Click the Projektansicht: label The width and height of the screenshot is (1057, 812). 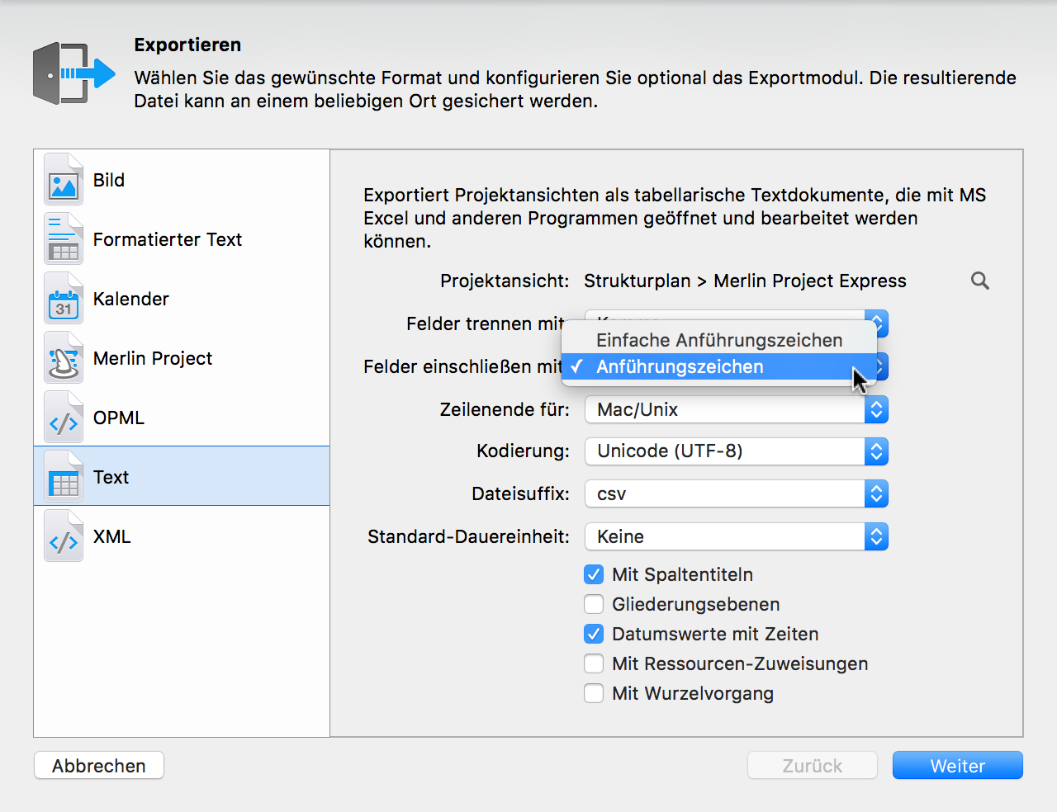click(x=505, y=281)
